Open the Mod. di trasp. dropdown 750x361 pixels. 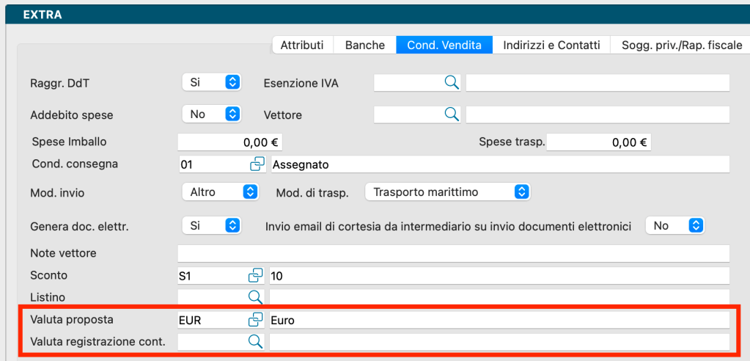tap(447, 192)
